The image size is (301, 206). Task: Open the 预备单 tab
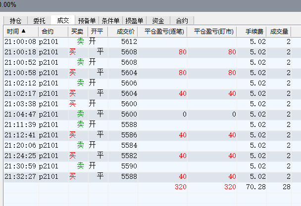coord(87,21)
